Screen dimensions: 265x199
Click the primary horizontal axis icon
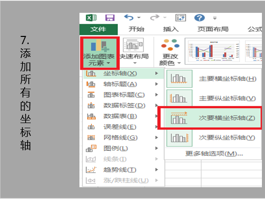[179, 79]
